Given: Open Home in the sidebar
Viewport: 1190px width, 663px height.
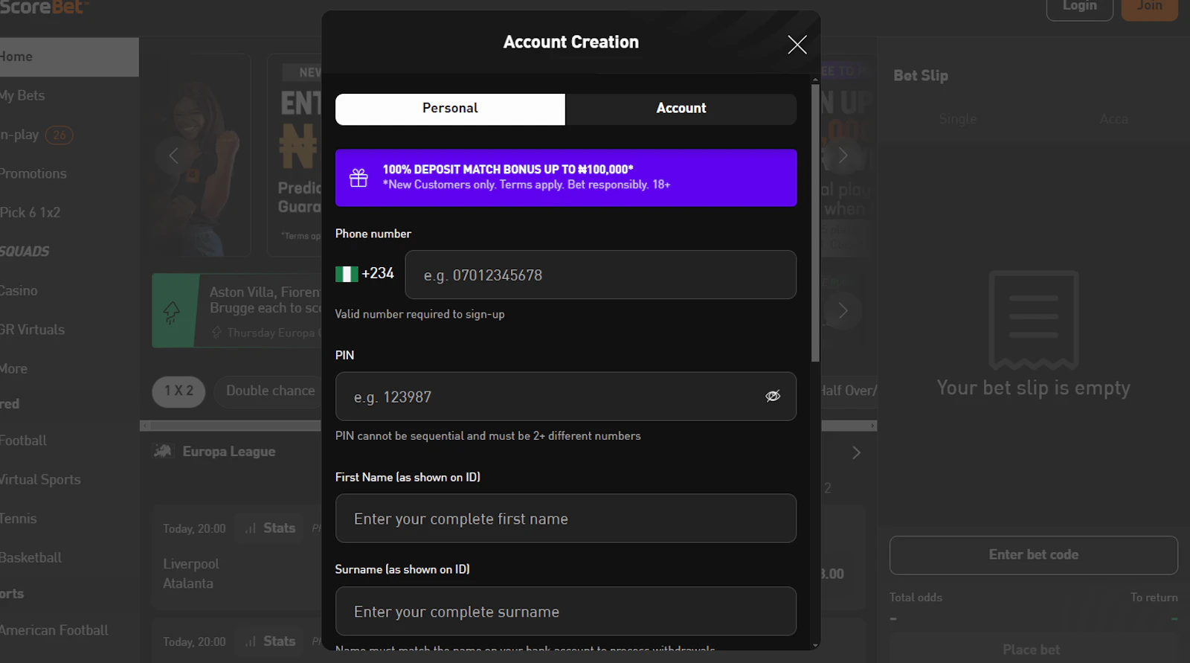Looking at the screenshot, I should tap(68, 57).
